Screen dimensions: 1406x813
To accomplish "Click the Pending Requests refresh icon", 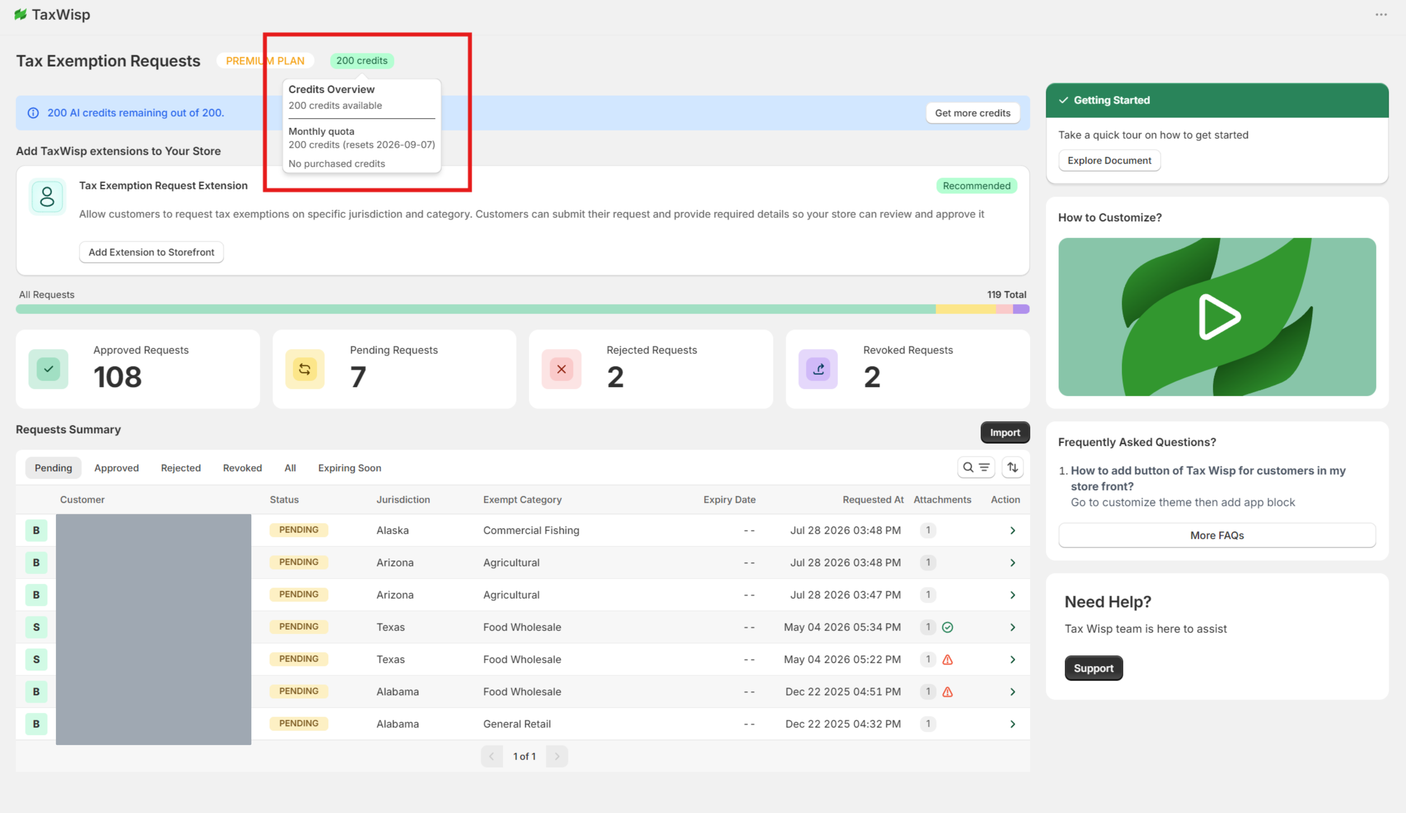I will [305, 369].
